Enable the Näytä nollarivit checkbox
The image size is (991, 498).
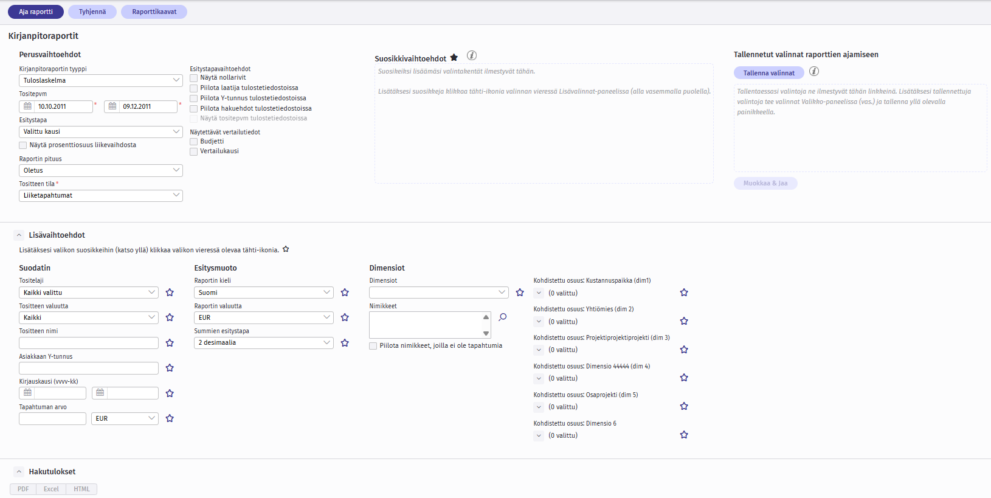click(194, 78)
